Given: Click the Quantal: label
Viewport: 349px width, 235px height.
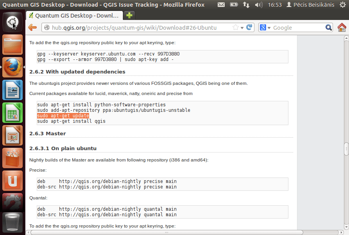Looking at the screenshot, I should [38, 198].
